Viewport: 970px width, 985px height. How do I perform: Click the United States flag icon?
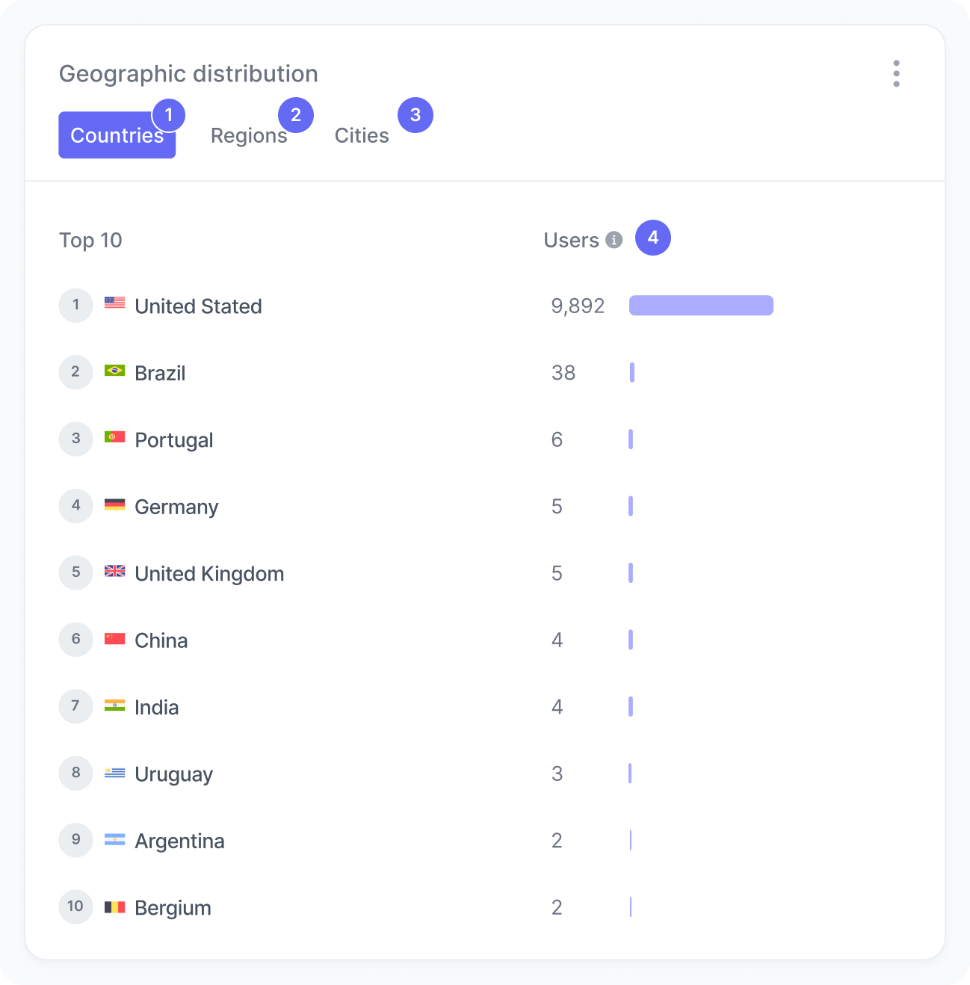[x=115, y=303]
